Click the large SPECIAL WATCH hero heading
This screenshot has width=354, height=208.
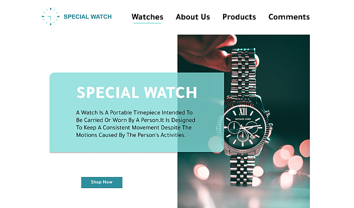click(x=137, y=92)
